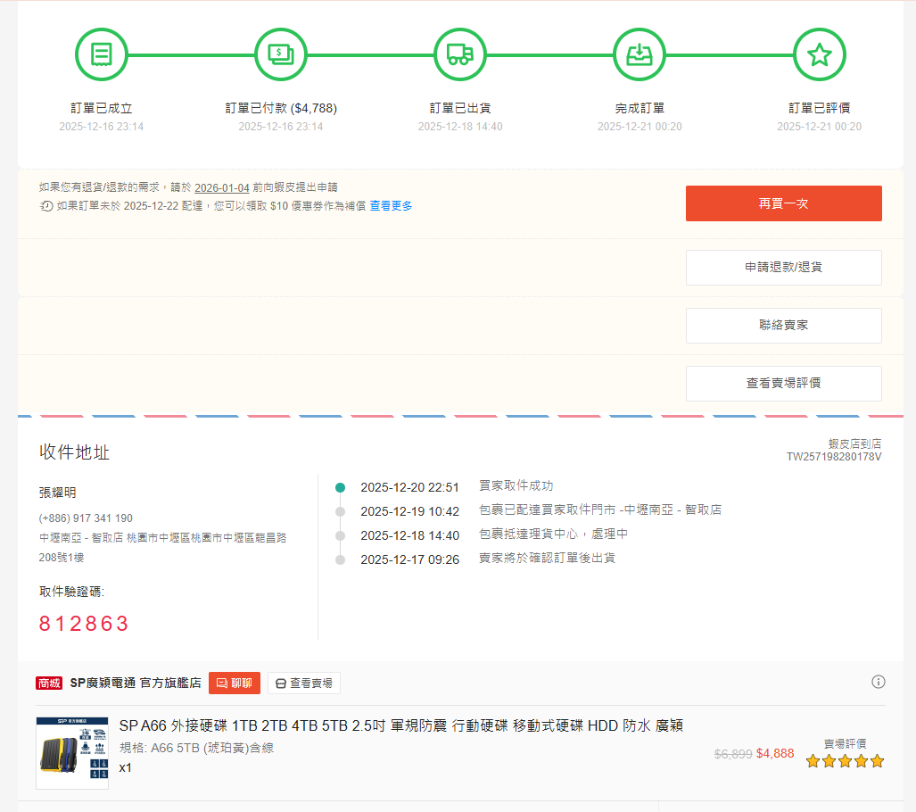Click the order completed inbox icon
The image size is (916, 812).
[x=640, y=54]
